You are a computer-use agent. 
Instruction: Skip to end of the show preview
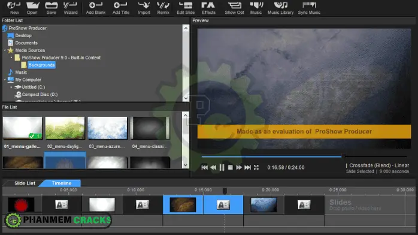(x=247, y=167)
